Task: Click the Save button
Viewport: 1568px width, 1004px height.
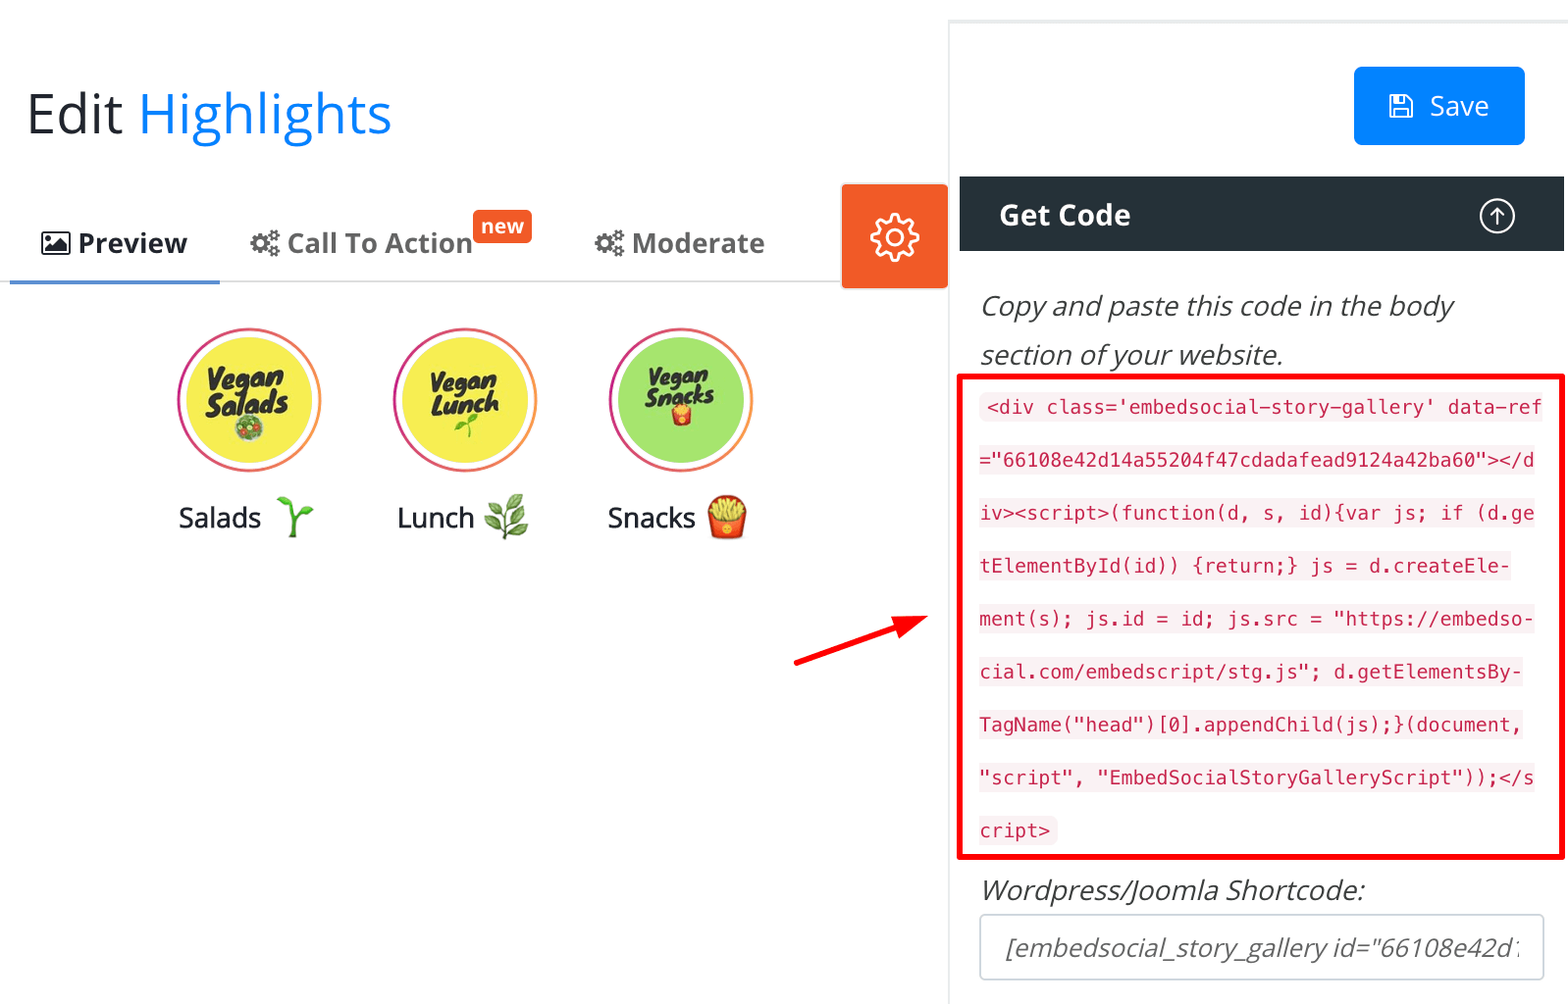Action: [1438, 106]
